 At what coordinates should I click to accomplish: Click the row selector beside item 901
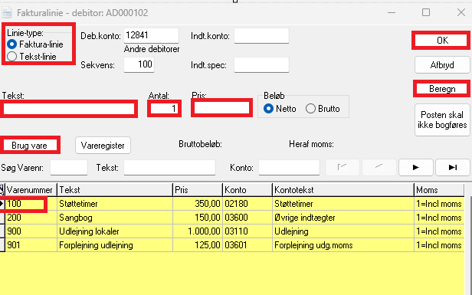tap(2, 245)
